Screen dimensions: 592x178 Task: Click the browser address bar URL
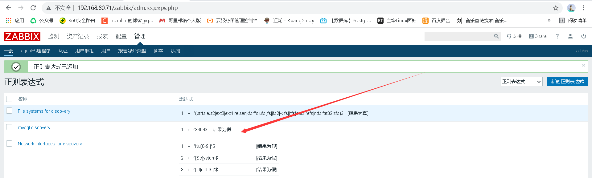128,8
